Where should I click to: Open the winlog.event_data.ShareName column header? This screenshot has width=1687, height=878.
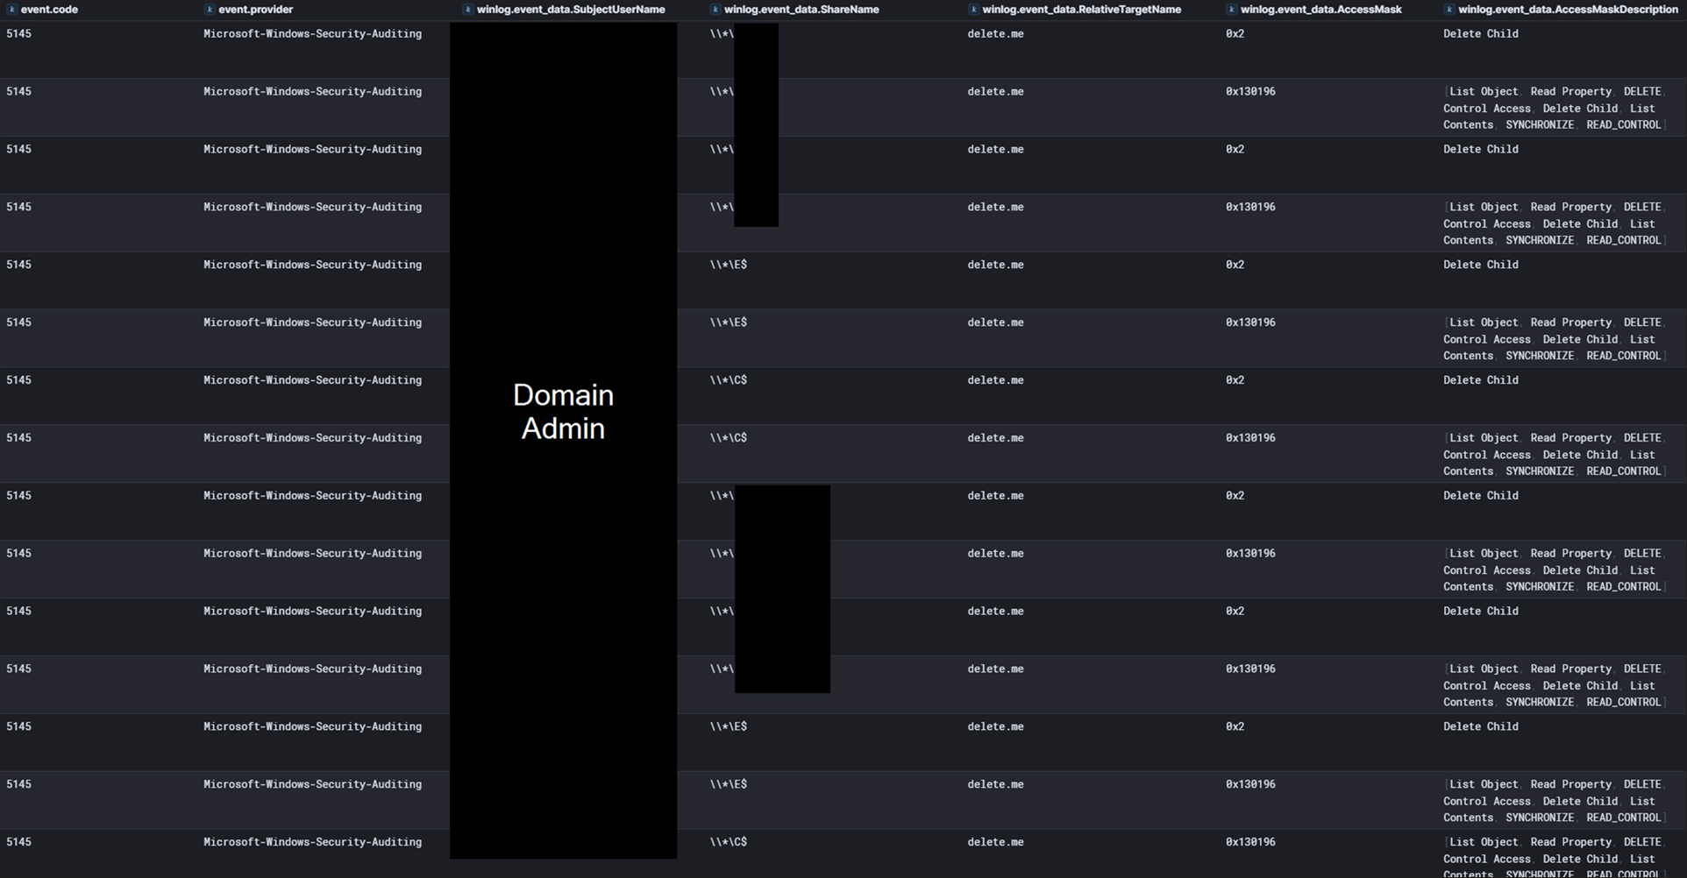801,10
